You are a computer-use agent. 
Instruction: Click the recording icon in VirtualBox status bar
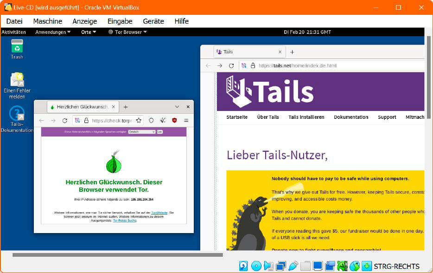(330, 266)
